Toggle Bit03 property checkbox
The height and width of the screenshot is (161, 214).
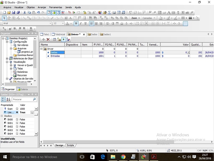click(x=17, y=130)
